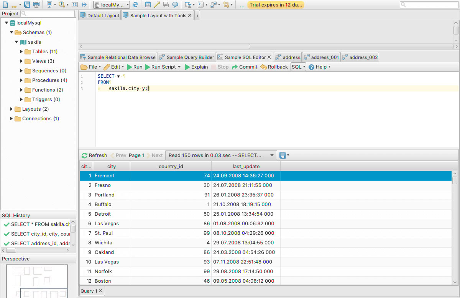Image resolution: width=460 pixels, height=298 pixels.
Task: Open the SQL editor File menu
Action: (x=91, y=67)
